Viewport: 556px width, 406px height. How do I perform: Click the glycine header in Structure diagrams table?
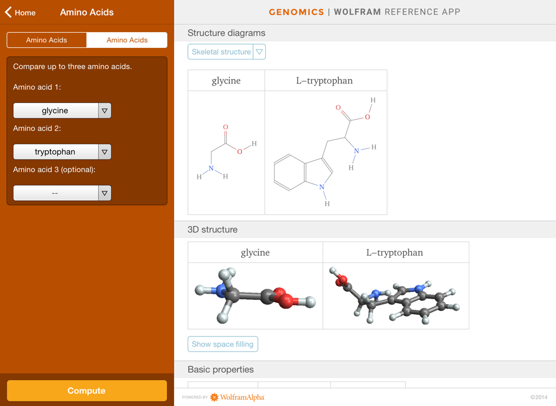[226, 81]
